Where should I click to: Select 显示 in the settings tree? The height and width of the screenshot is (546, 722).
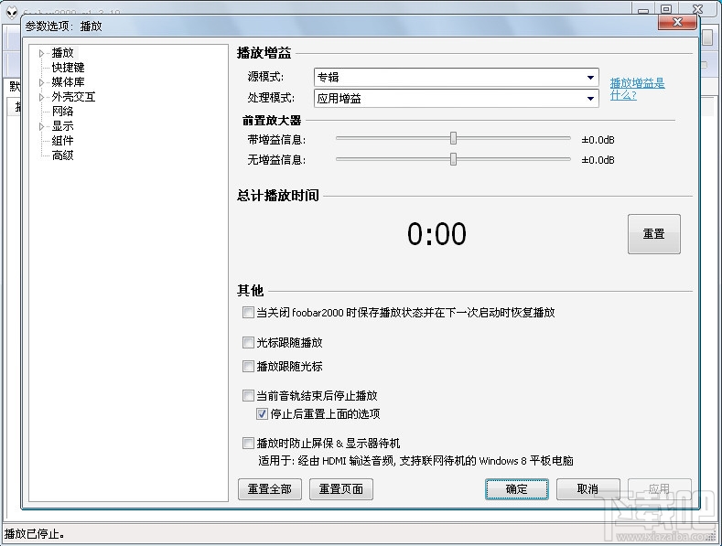[62, 126]
